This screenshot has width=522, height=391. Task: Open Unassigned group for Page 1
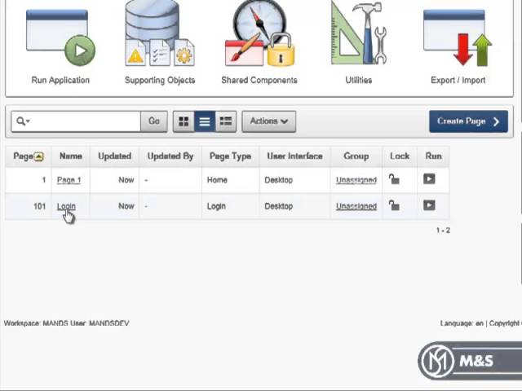coord(356,180)
